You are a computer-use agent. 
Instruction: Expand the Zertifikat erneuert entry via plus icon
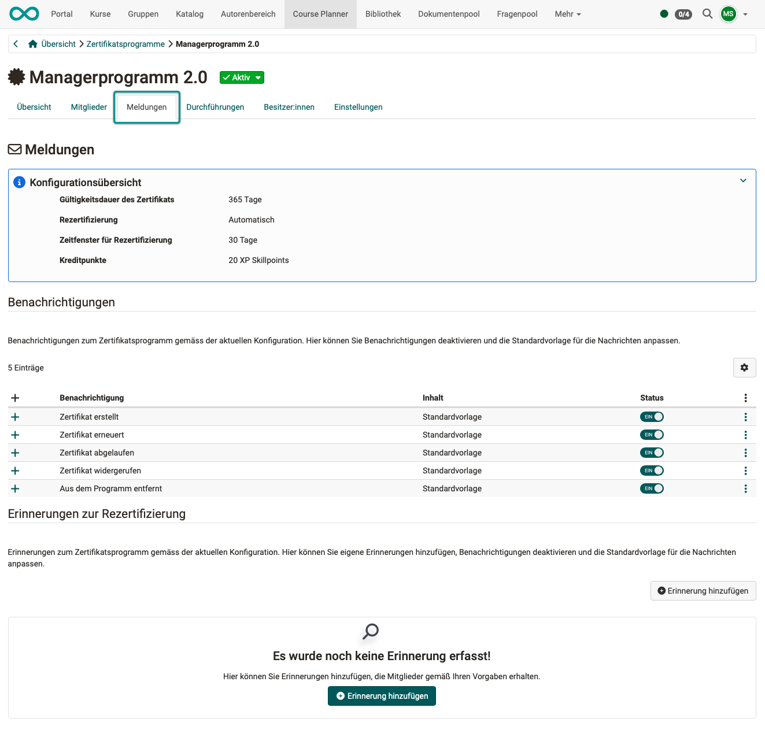(15, 435)
